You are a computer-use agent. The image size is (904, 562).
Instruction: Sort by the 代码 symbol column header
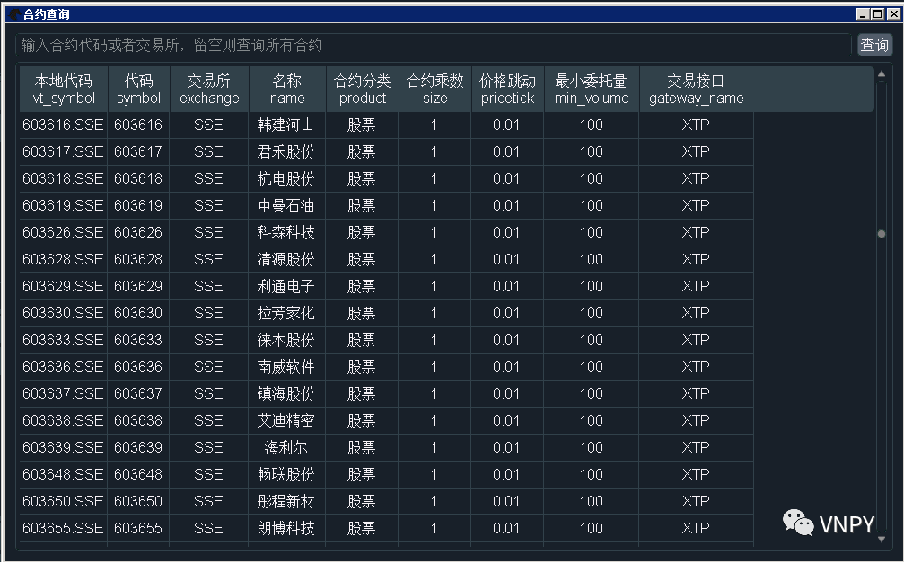[138, 88]
